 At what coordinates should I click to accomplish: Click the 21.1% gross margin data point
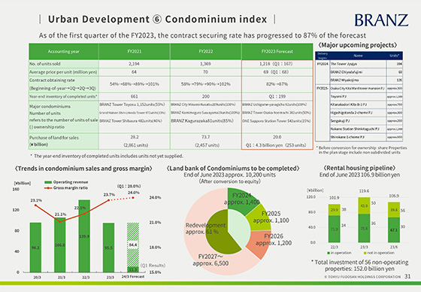60,221
